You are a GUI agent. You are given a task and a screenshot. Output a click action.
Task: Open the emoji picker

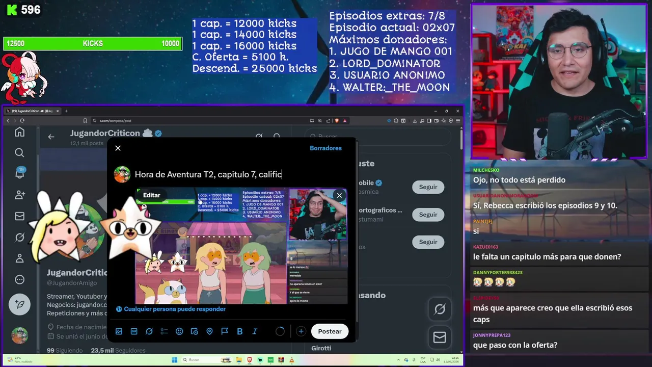179,331
